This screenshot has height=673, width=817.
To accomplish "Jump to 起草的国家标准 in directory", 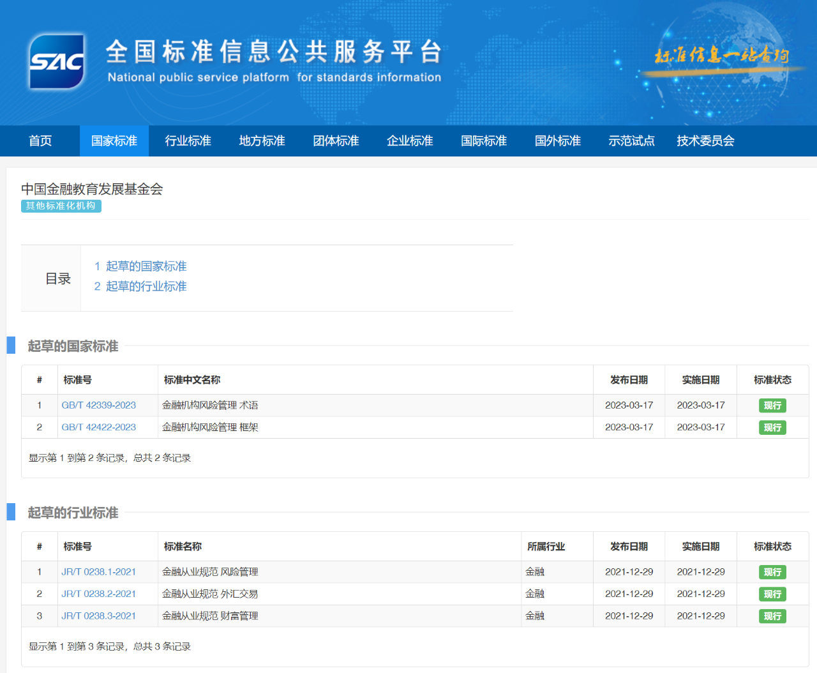I will click(146, 266).
